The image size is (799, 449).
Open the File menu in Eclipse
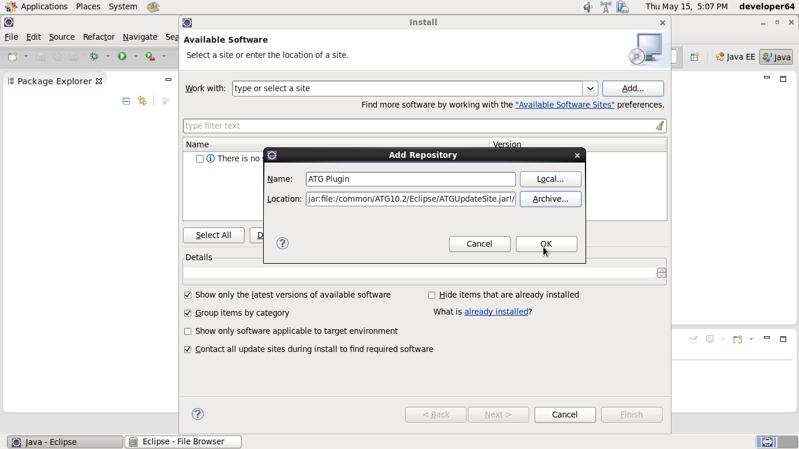pos(11,37)
